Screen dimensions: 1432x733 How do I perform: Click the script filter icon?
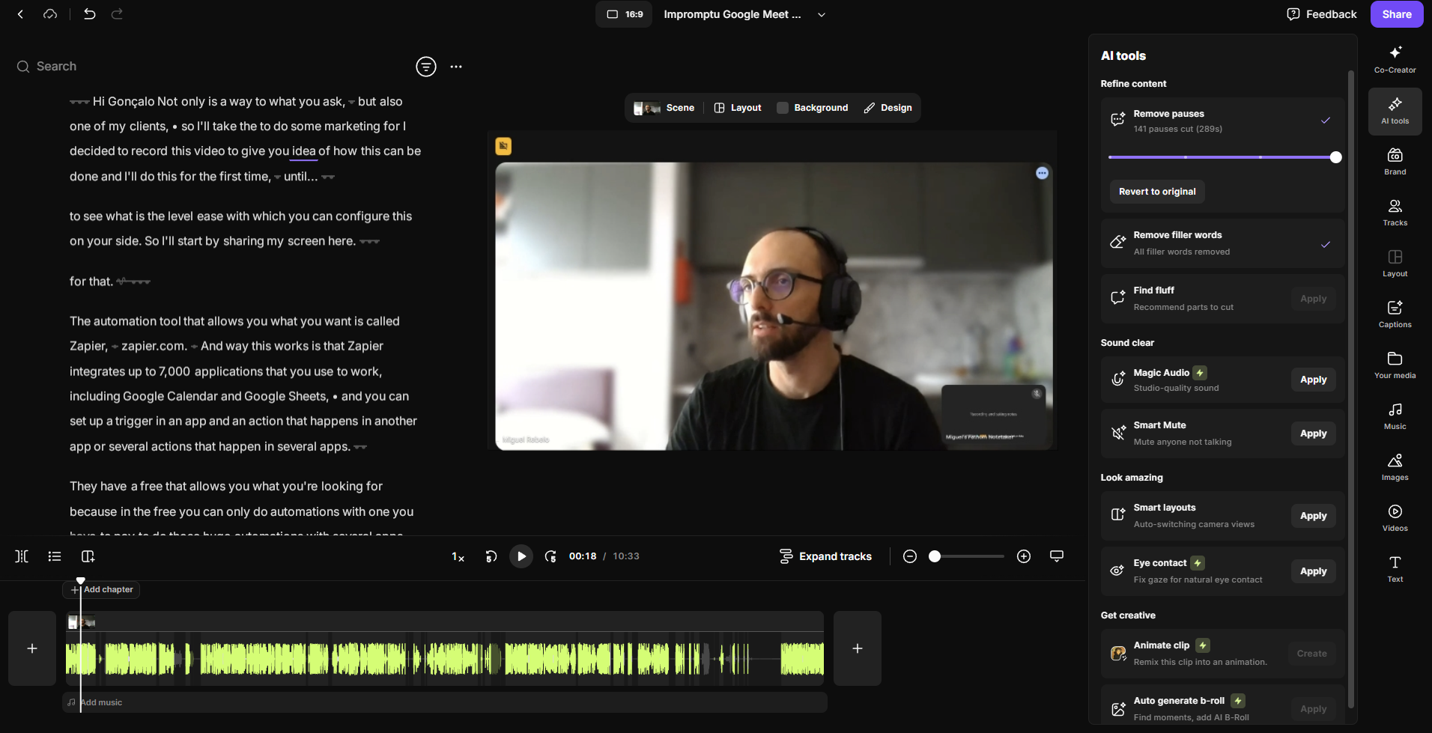tap(425, 67)
